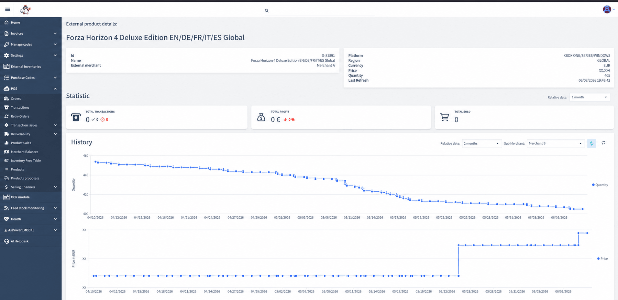Viewport: 618px width, 300px height.
Task: Expand the Manage codes submenu chevron
Action: pos(55,44)
